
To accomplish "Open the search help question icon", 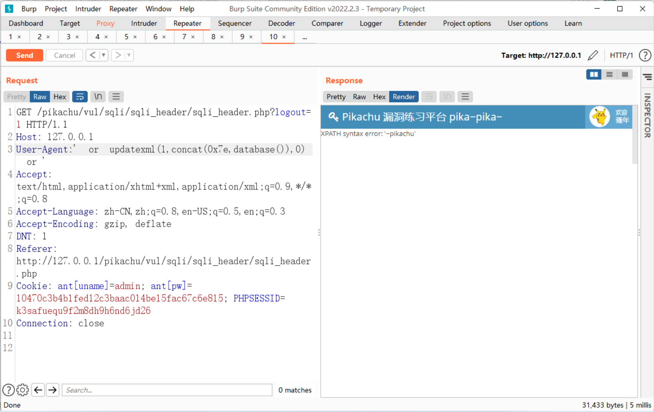I will point(8,390).
